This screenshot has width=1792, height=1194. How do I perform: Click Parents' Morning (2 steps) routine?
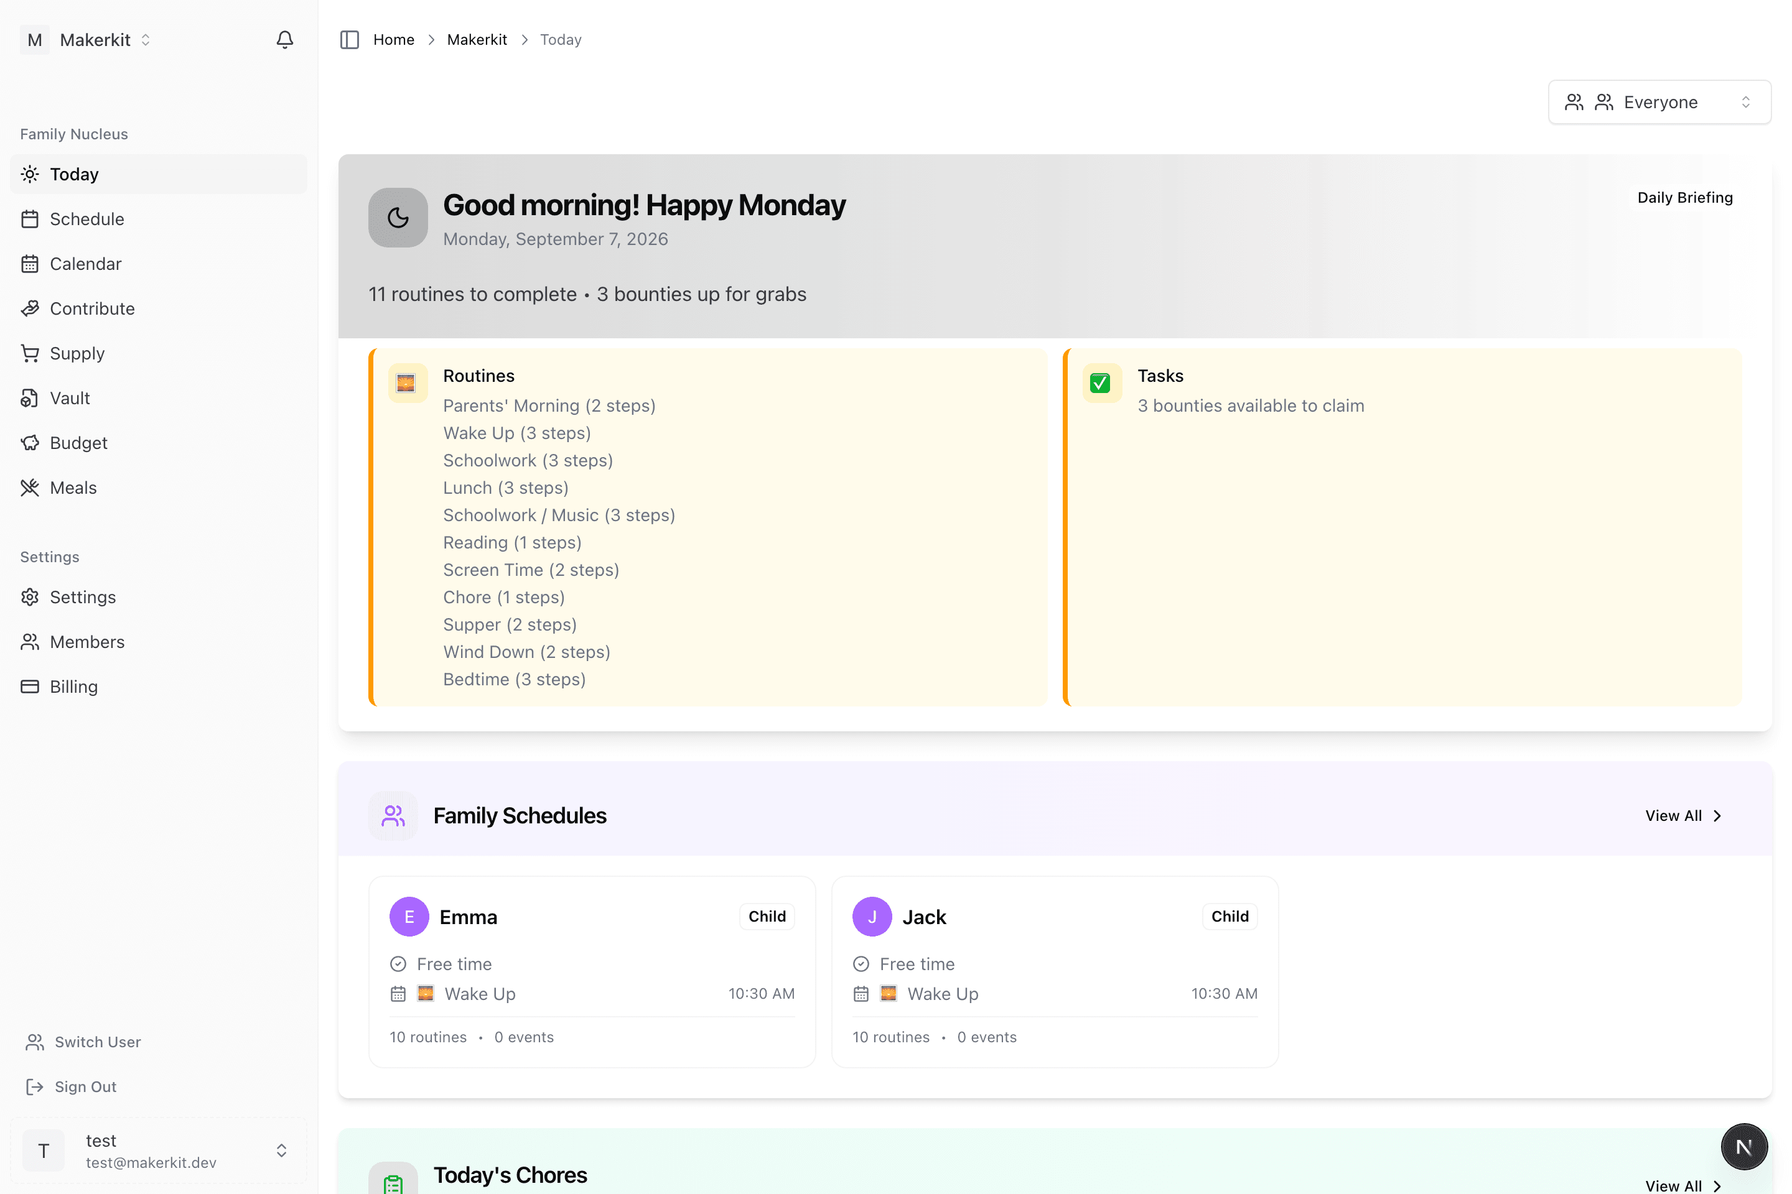click(549, 406)
